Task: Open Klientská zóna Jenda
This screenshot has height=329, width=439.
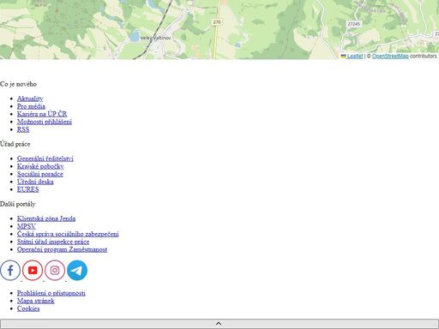Action: point(46,218)
